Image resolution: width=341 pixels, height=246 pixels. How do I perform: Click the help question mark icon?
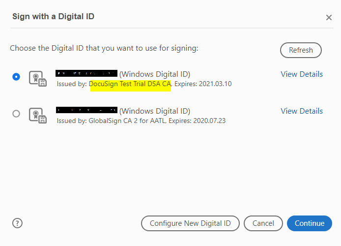click(x=18, y=223)
